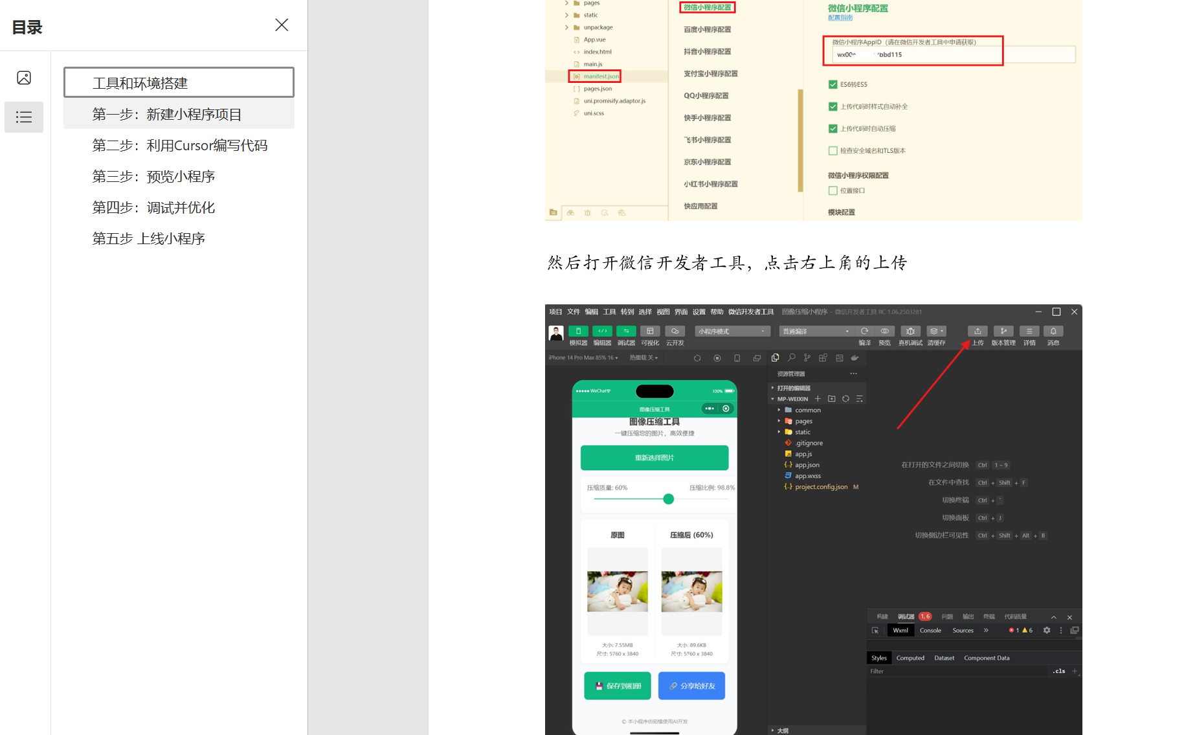Go to 工具和环境搭建 section

(x=179, y=83)
